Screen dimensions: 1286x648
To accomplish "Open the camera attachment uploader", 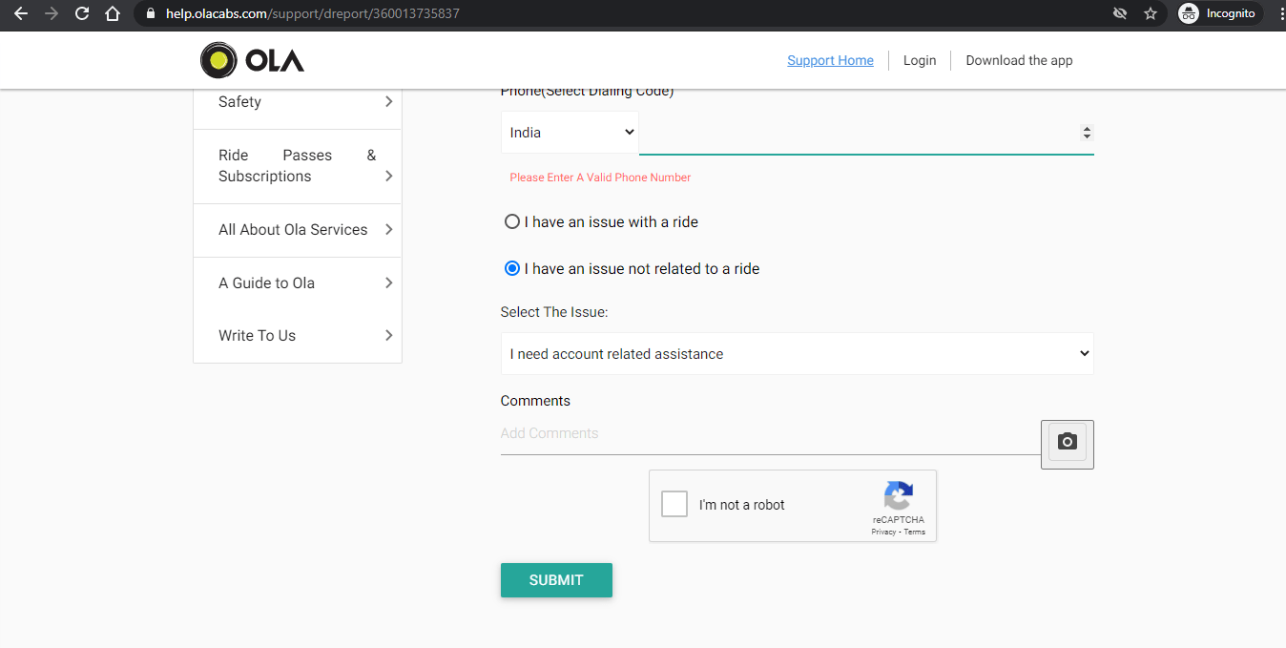I will click(1067, 443).
